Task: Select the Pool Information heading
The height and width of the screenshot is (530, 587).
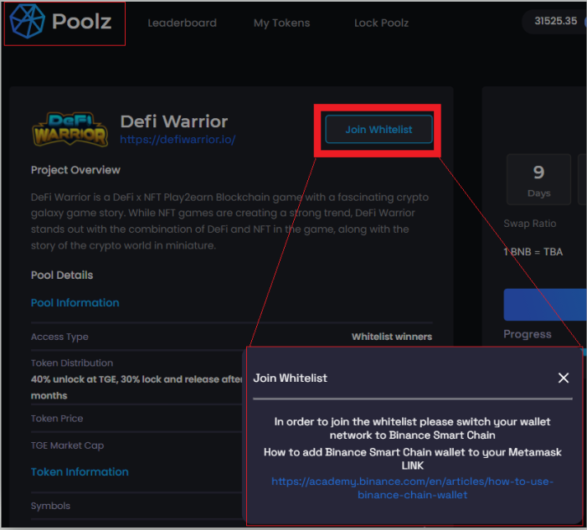Action: click(x=75, y=302)
